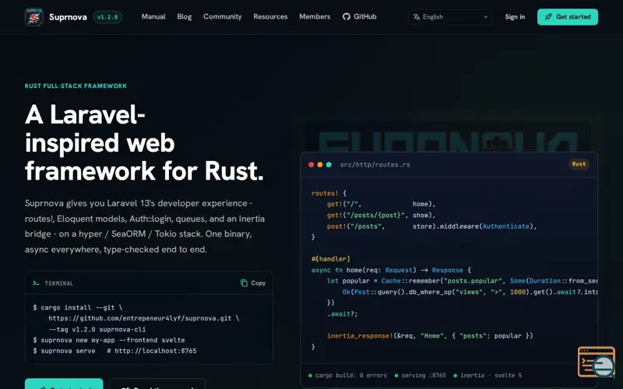The image size is (623, 389).
Task: Click the rocket icon on Get started
Action: coord(548,17)
